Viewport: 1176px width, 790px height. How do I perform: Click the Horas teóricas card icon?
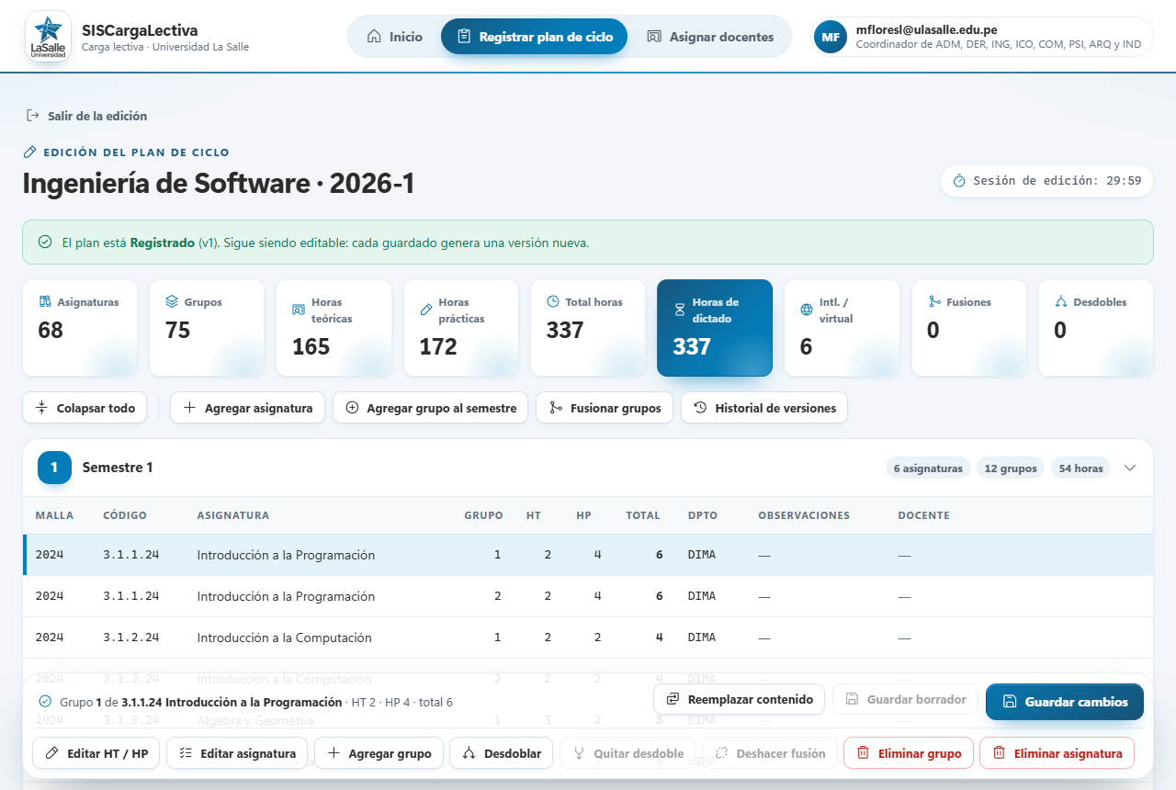(298, 310)
